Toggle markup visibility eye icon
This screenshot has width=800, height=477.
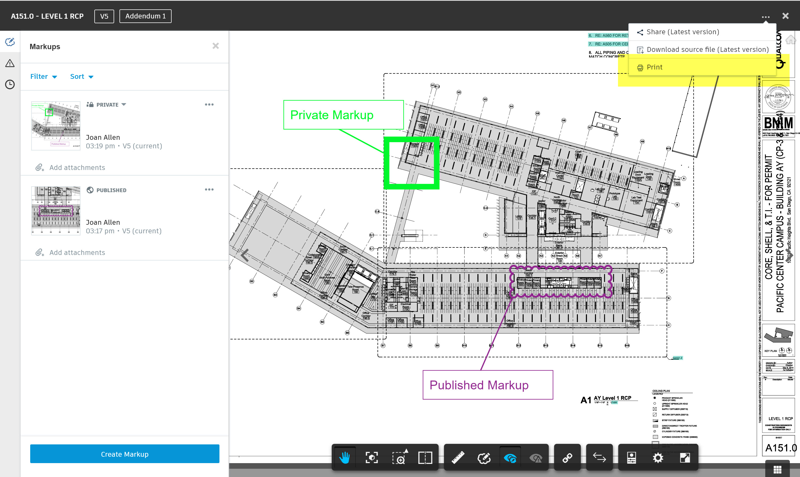coord(510,457)
